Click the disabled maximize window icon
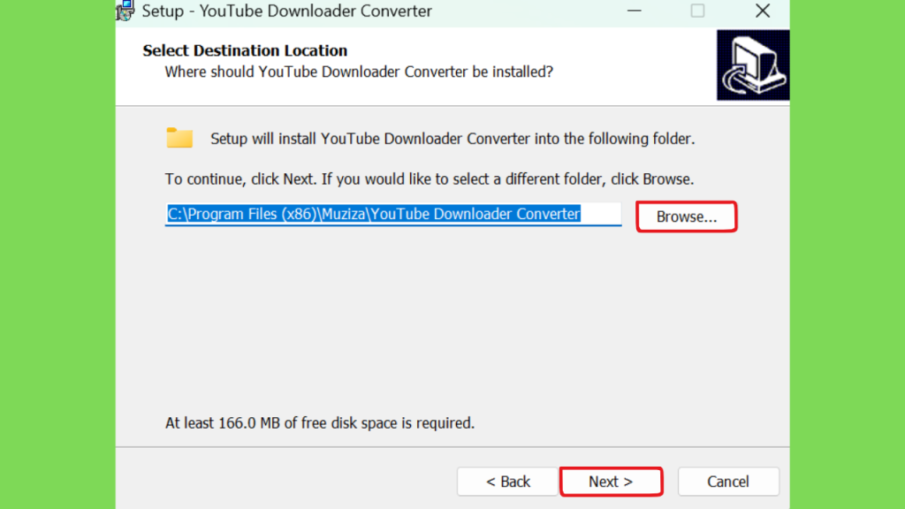Screen dimensions: 905x509 pos(697,11)
